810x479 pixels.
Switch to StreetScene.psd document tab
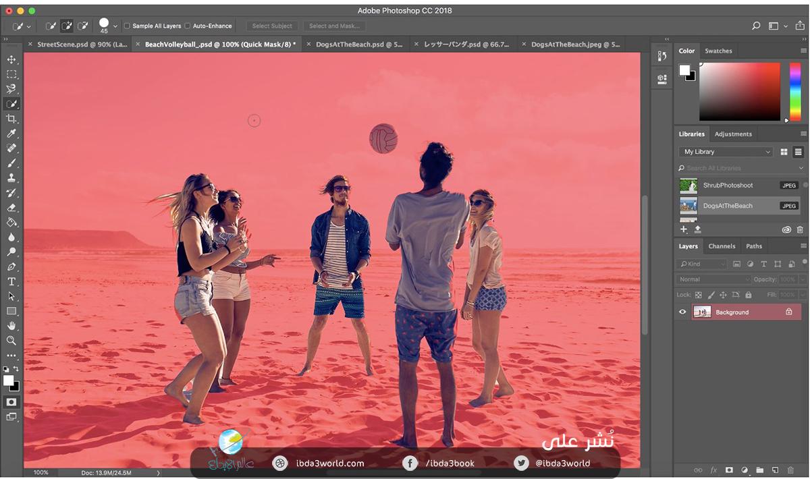coord(82,44)
